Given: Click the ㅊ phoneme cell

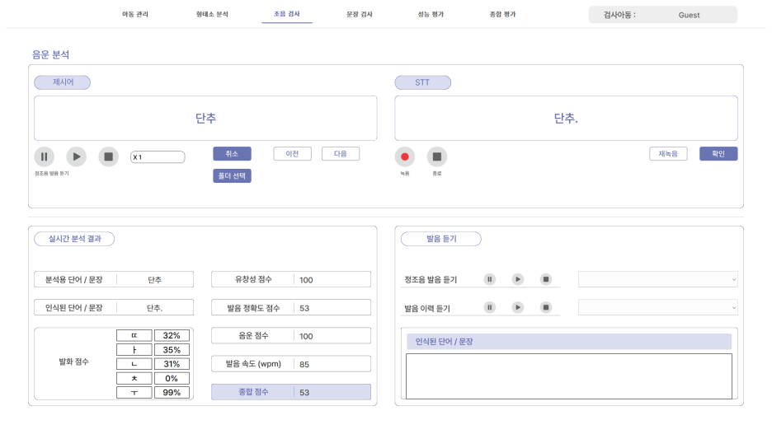Looking at the screenshot, I should coord(134,378).
